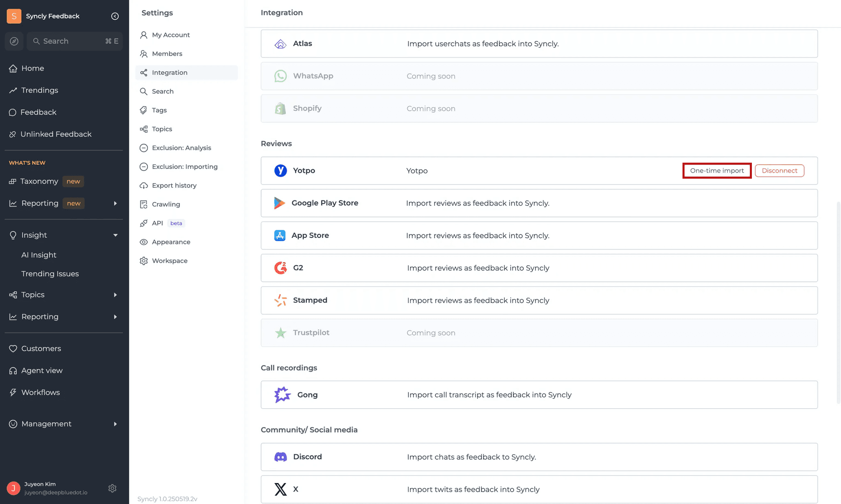Click the Google Play Store logo
Screen dimensions: 841x504
click(x=280, y=203)
